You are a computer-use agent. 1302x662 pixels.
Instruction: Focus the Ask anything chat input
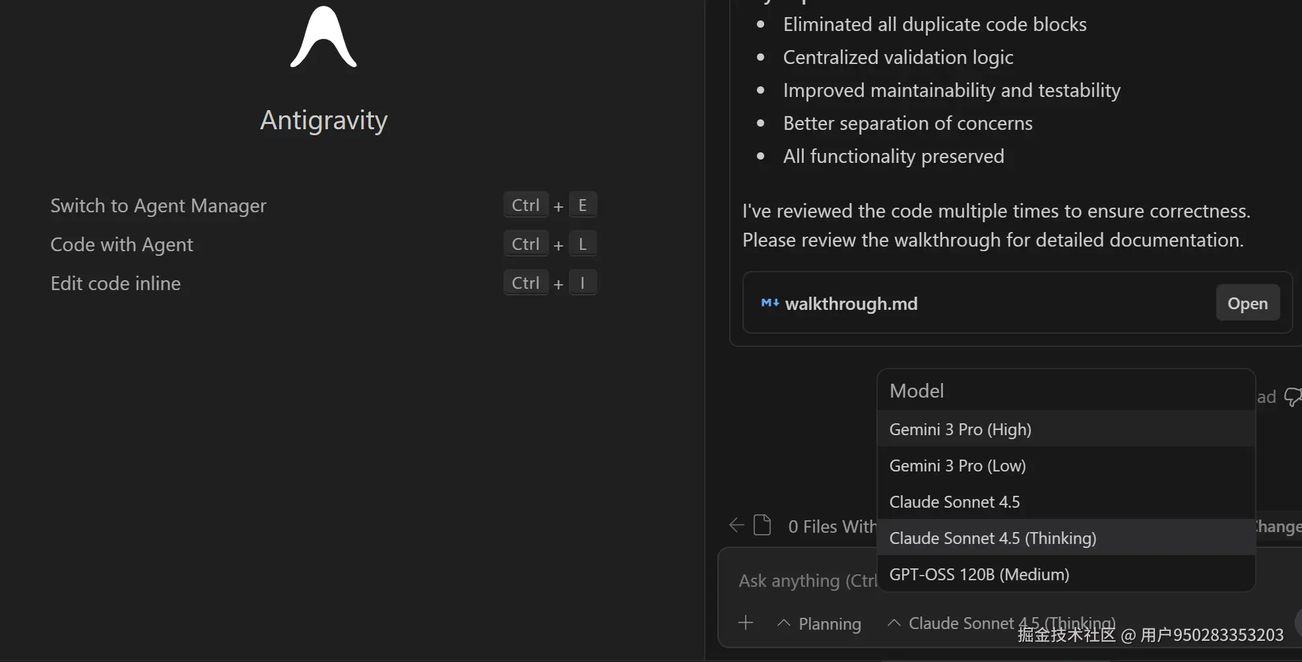(x=806, y=581)
